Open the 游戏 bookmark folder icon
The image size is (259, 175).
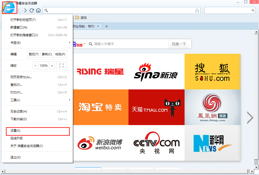(x=77, y=18)
